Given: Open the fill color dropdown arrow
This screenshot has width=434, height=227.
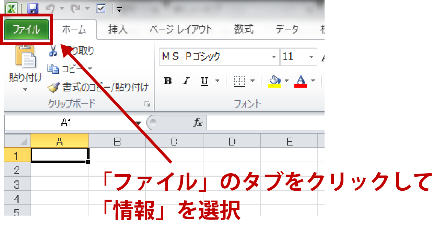Looking at the screenshot, I should click(287, 81).
